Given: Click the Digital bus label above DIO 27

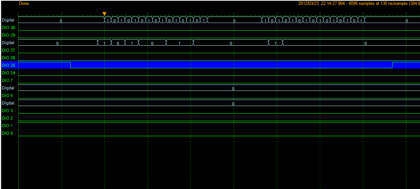Looking at the screenshot, I should [8, 43].
